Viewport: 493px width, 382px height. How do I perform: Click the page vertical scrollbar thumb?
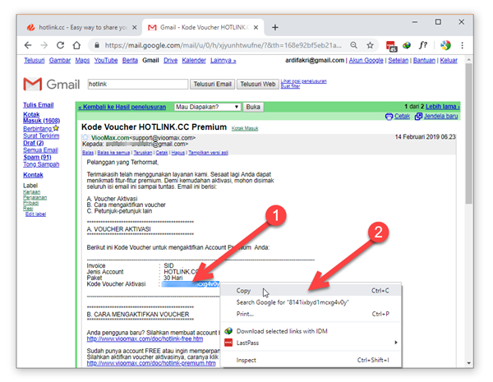tap(468, 134)
